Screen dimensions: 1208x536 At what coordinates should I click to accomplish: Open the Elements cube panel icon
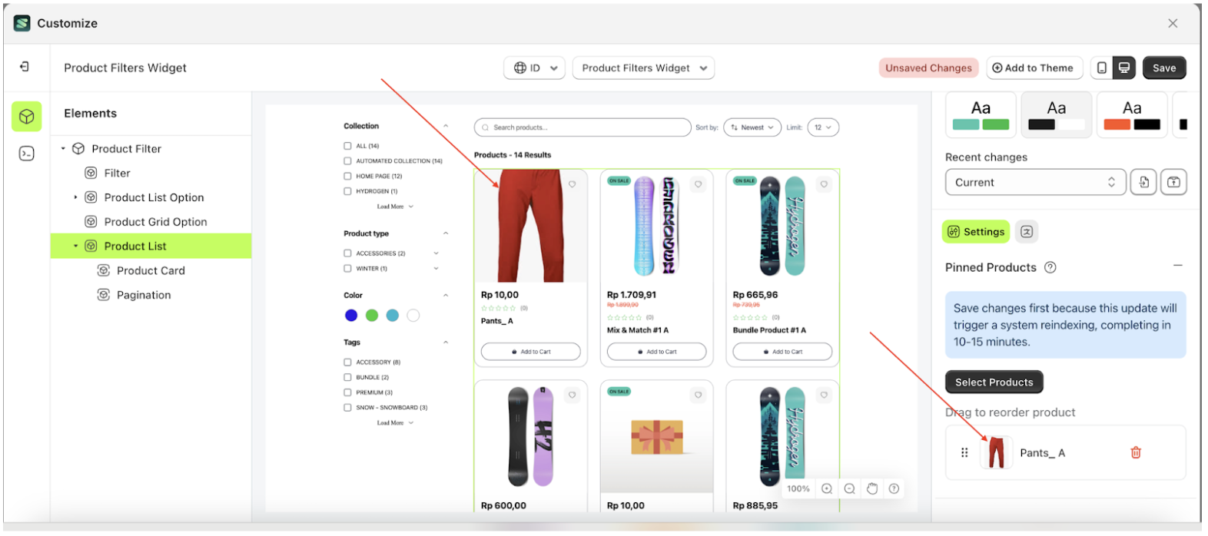(27, 117)
